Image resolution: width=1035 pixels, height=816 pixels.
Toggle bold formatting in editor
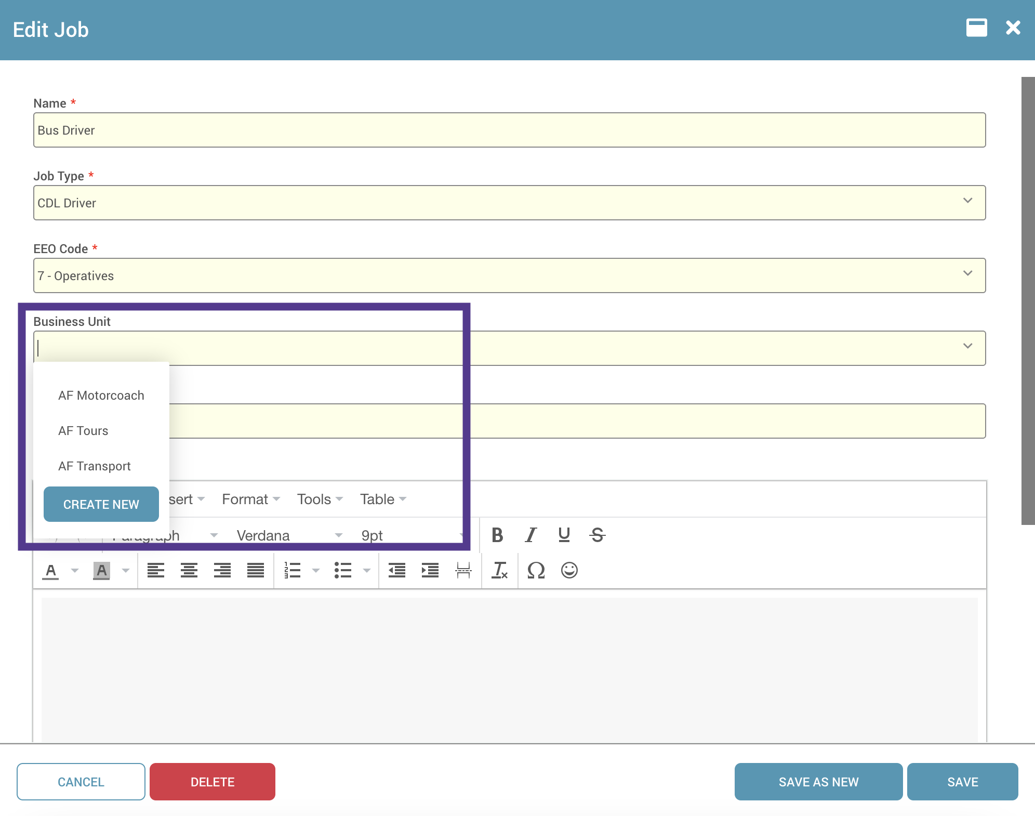coord(497,535)
